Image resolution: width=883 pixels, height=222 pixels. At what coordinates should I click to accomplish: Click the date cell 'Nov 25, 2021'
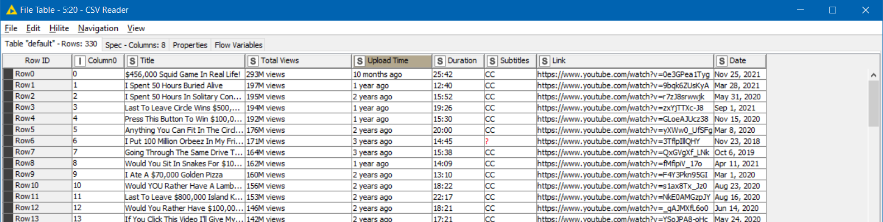(x=740, y=74)
